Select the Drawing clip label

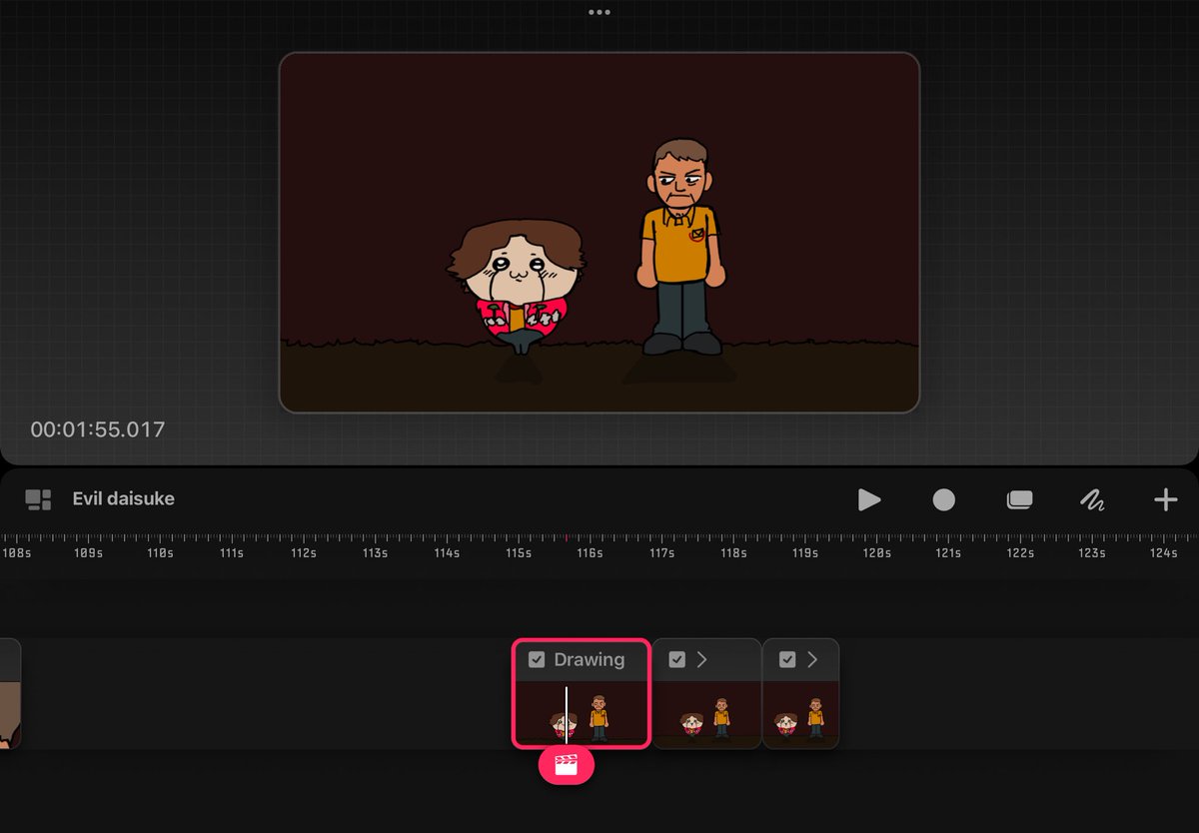(590, 659)
